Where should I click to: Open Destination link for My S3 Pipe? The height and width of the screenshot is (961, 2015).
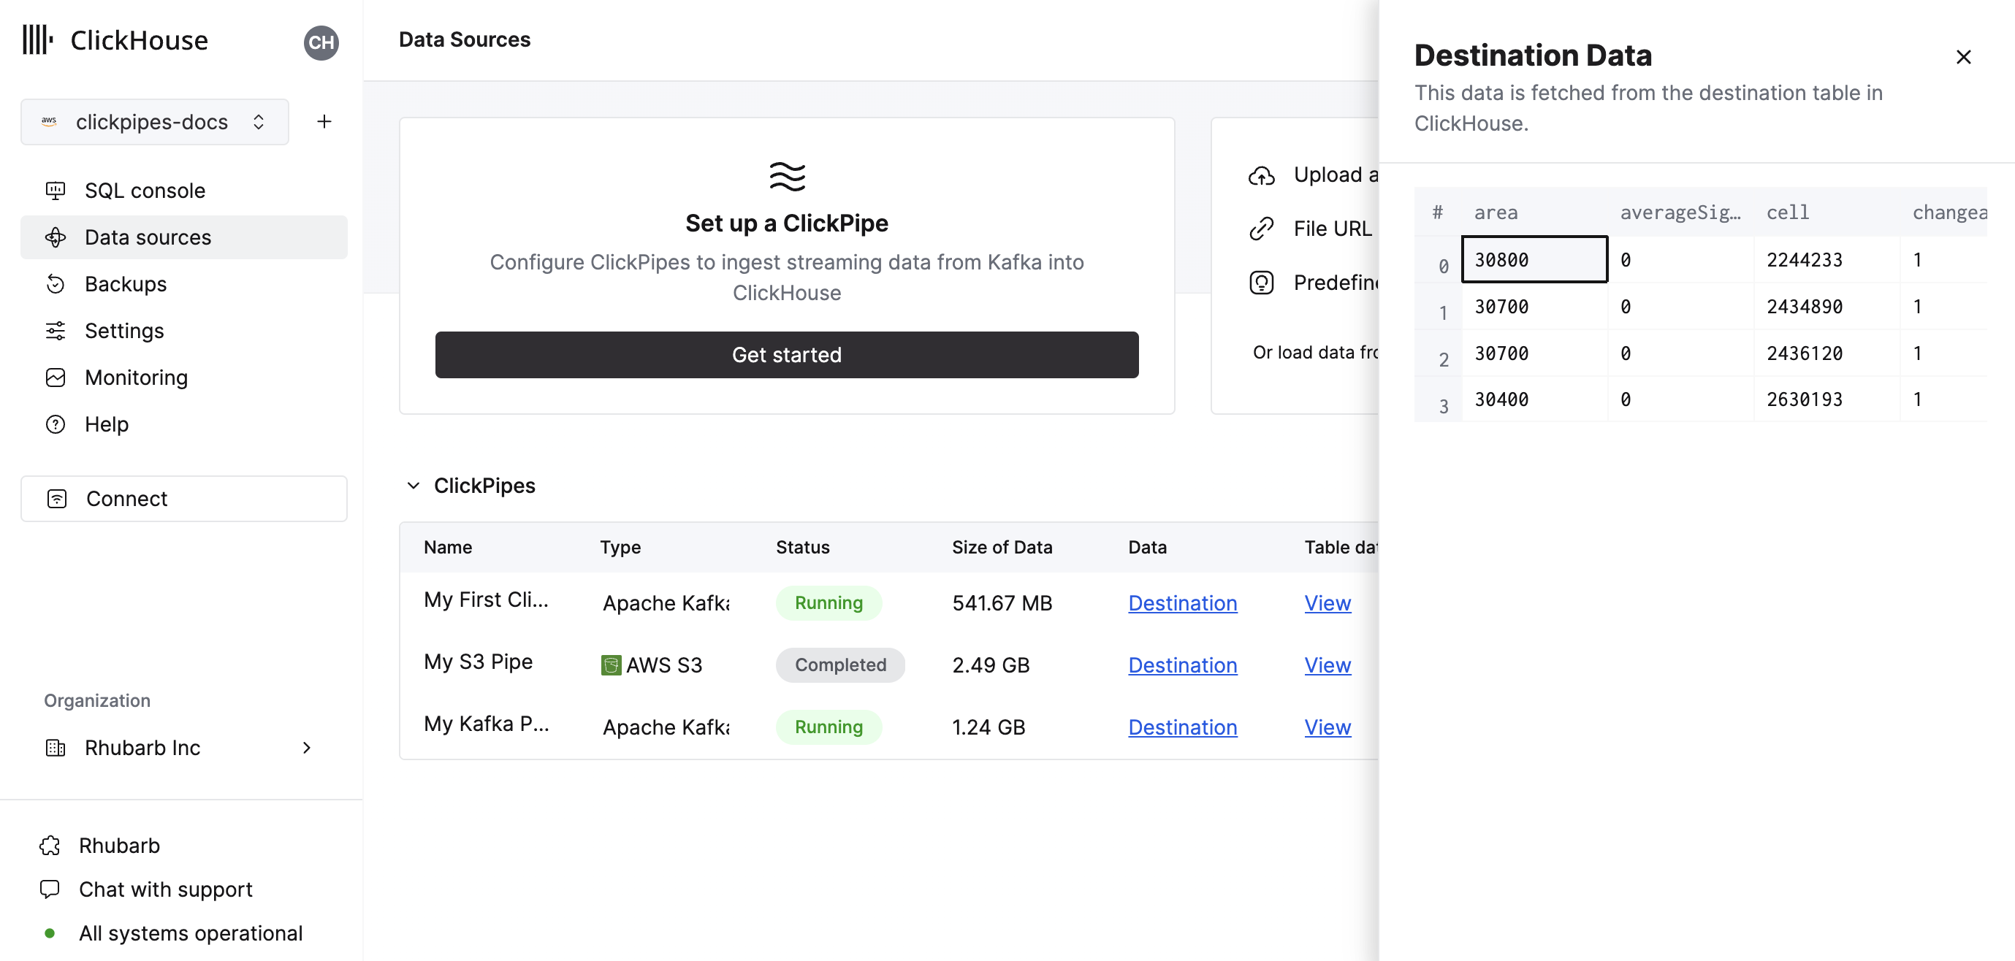(x=1182, y=665)
